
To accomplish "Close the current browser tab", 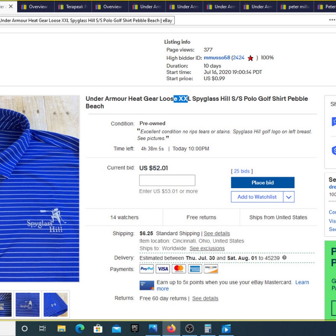I will (11, 6).
